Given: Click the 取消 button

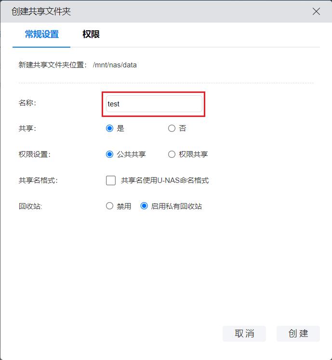Looking at the screenshot, I should coord(244,334).
